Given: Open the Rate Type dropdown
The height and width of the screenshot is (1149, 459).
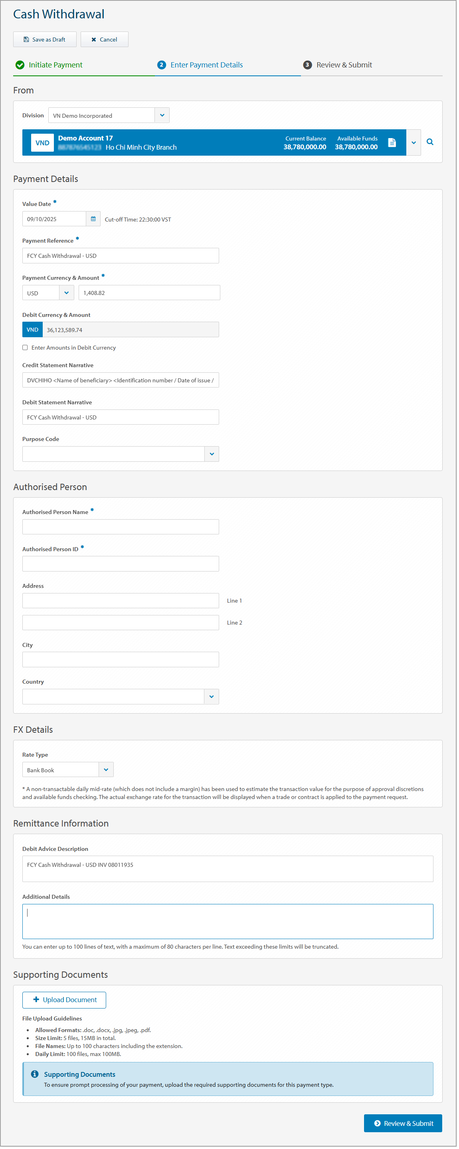Looking at the screenshot, I should click(106, 770).
